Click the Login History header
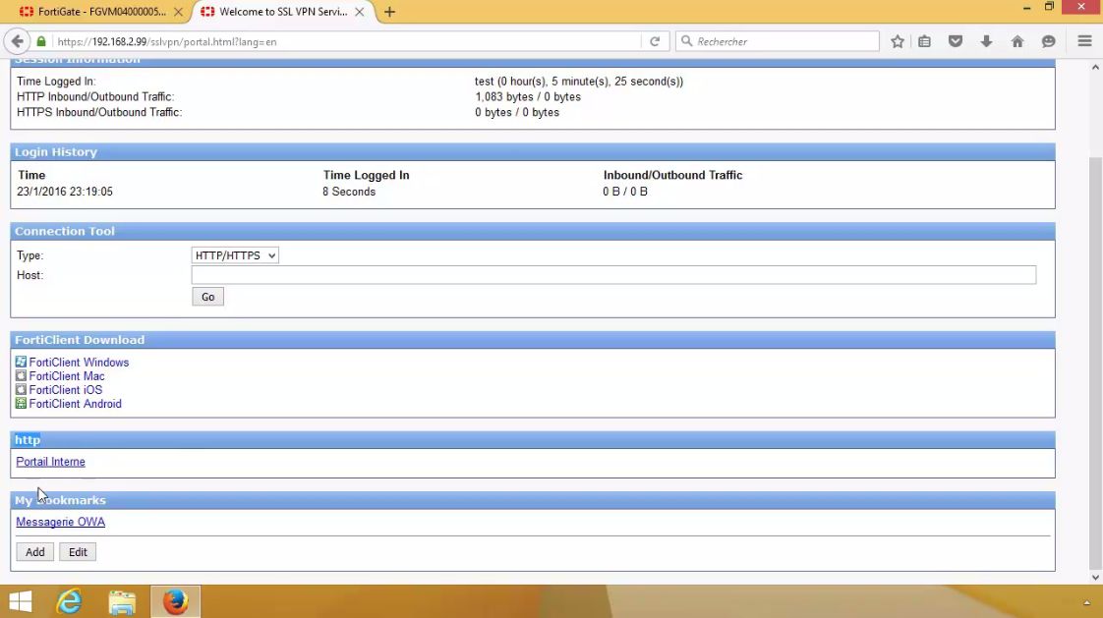The height and width of the screenshot is (618, 1103). pyautogui.click(x=533, y=152)
